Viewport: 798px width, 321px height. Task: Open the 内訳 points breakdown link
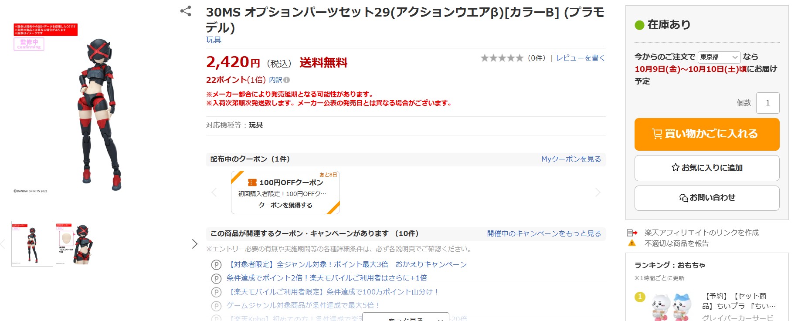coord(275,80)
